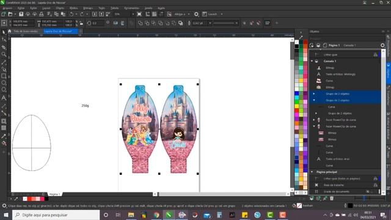Select the Ellipse tool
The height and width of the screenshot is (220, 391).
coord(4,83)
